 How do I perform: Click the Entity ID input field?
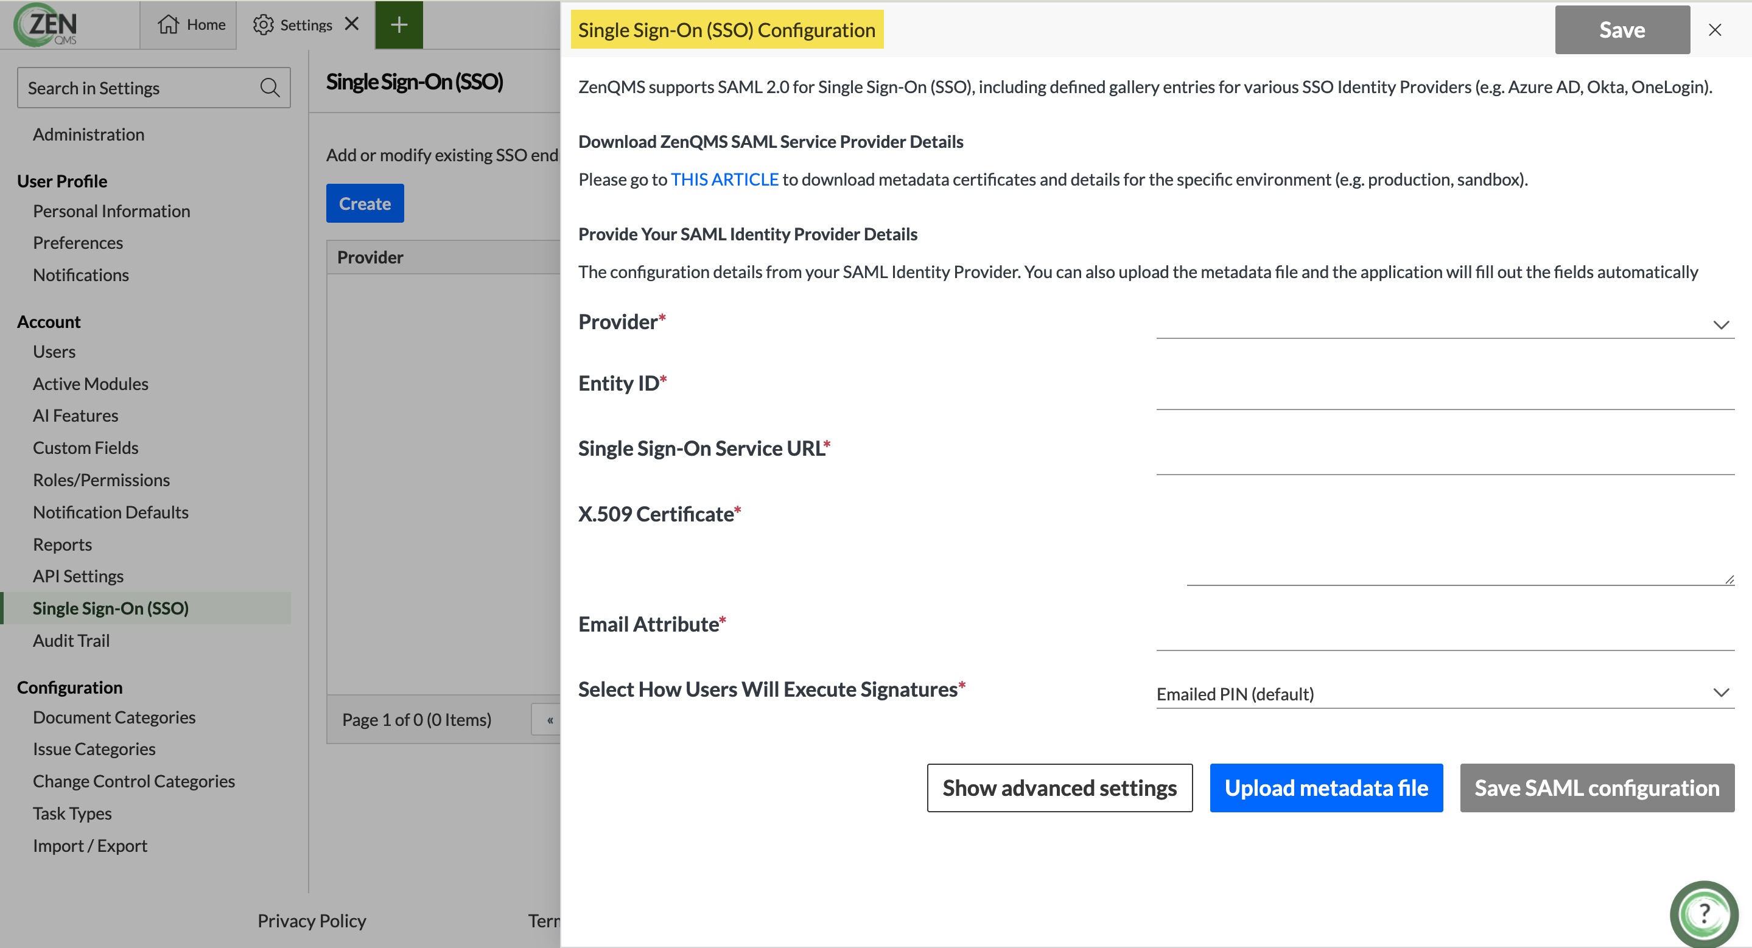tap(1445, 392)
